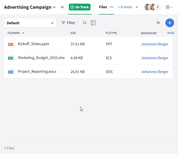The image size is (178, 154).
Task: Show the +6 more tabs
Action: click(x=125, y=7)
